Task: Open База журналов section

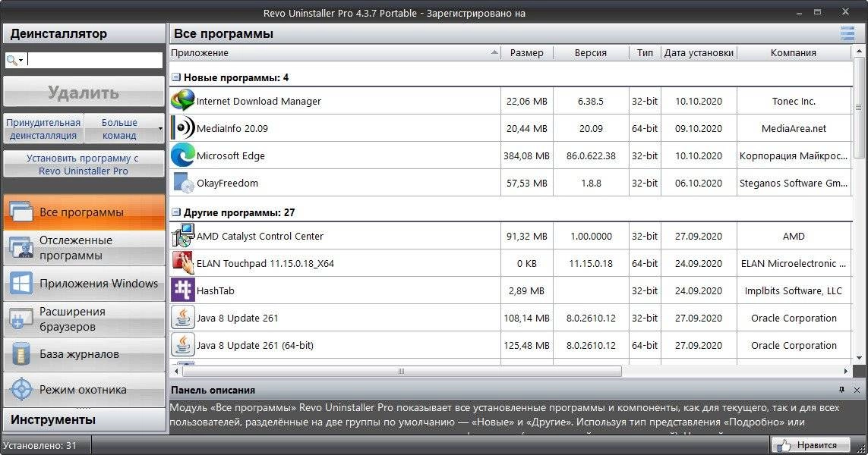Action: 84,354
